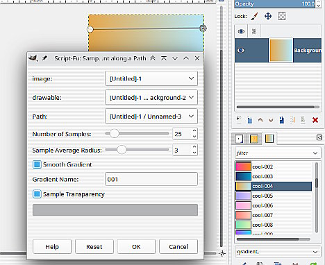This screenshot has height=265, width=325.
Task: Toggle lock pixels paintbrush icon
Action: click(x=254, y=17)
